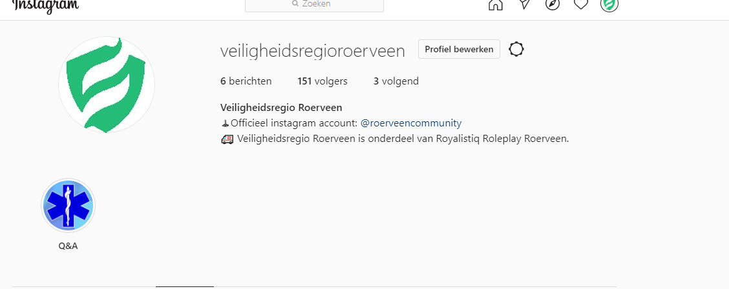Screen dimensions: 729x289
Task: Click the Instagram logo
Action: point(45,6)
